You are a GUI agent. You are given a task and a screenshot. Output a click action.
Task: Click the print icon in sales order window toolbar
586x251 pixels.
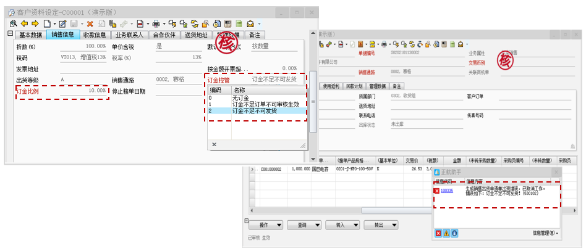(384, 44)
